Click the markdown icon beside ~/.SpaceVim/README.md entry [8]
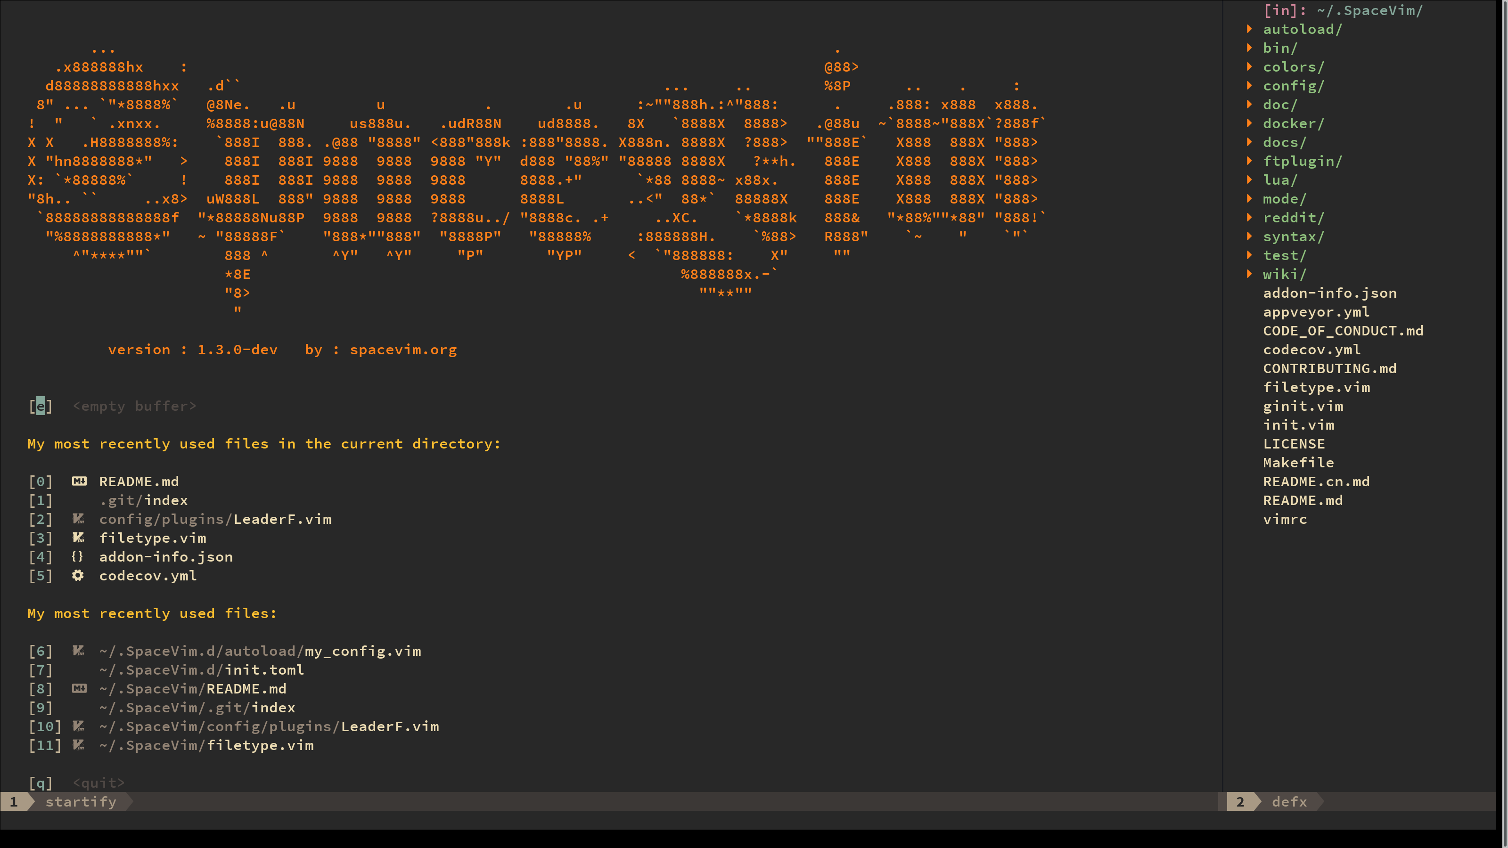1508x848 pixels. click(79, 688)
